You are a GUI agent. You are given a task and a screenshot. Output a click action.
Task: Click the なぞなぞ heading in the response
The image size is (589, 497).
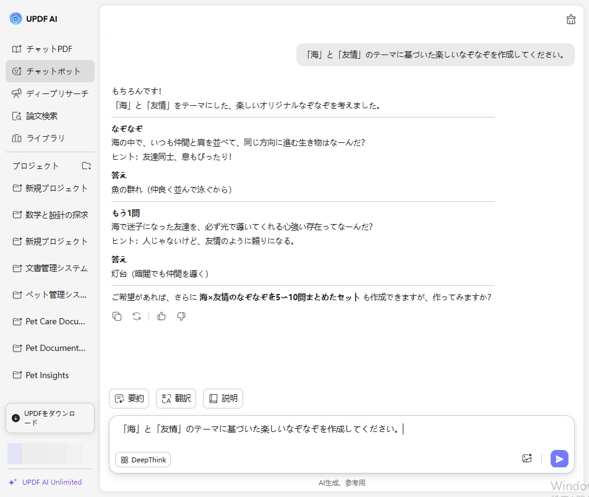coord(127,129)
